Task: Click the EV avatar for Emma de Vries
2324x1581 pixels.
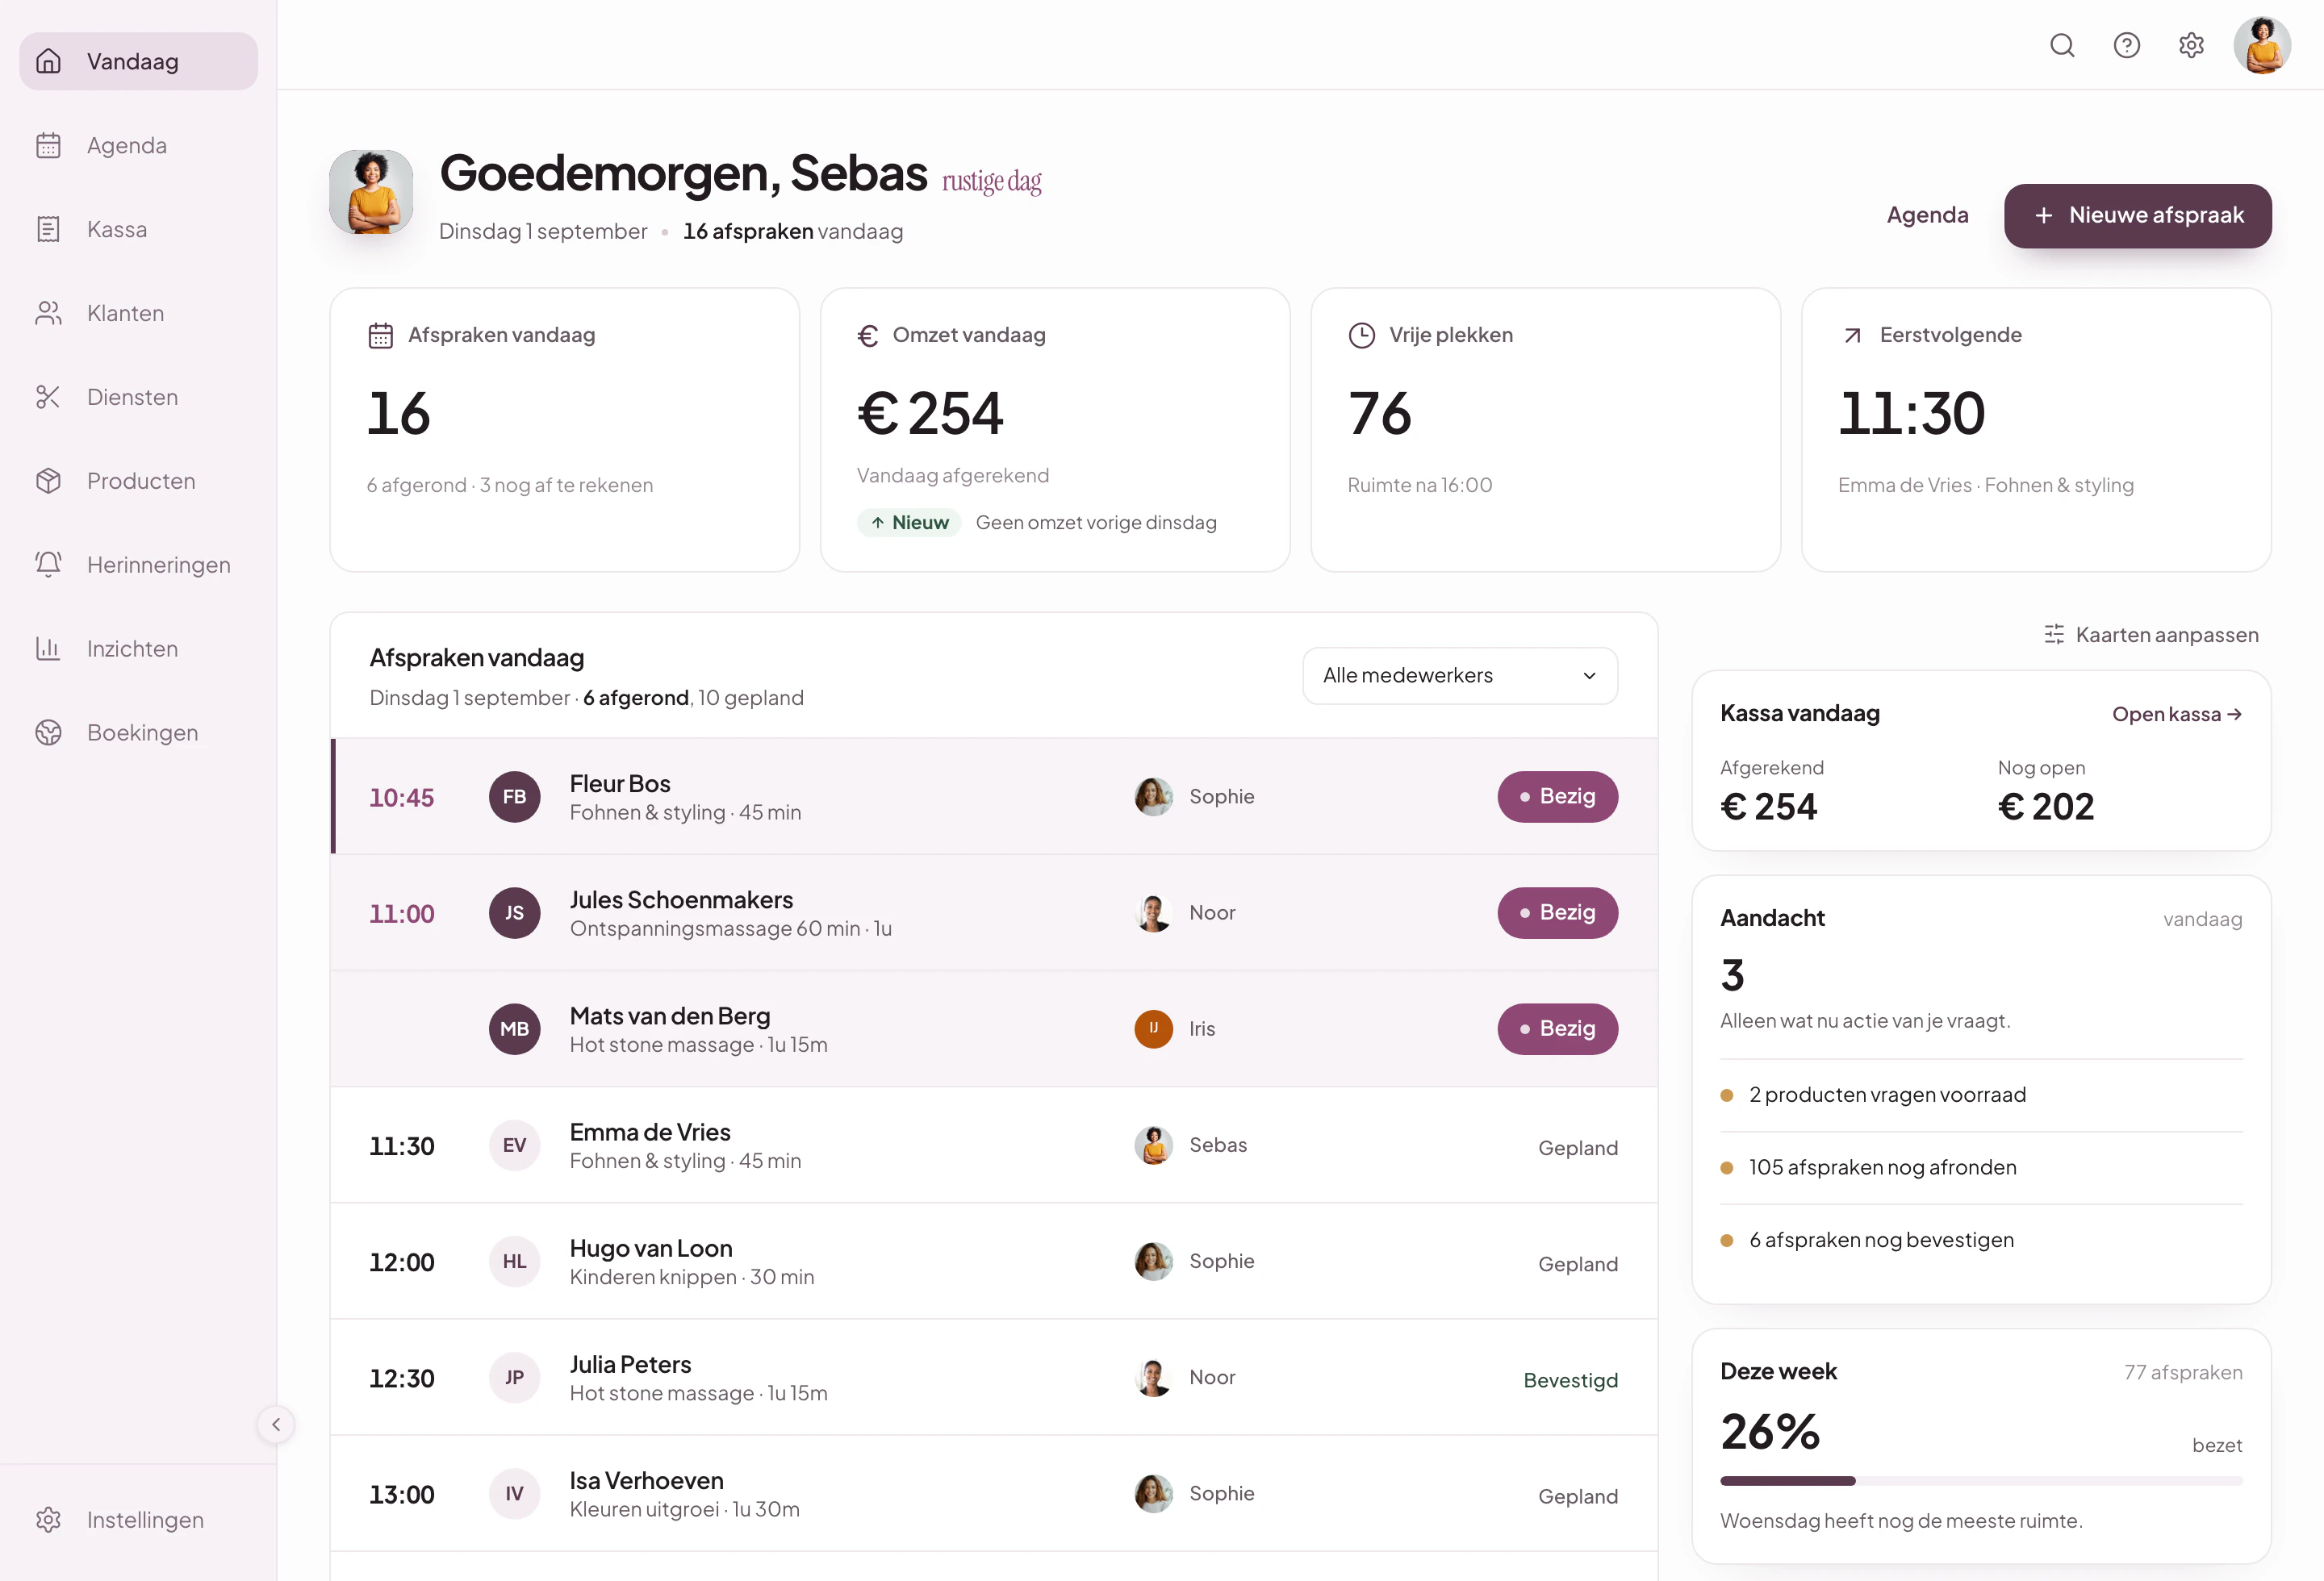Action: (x=514, y=1145)
